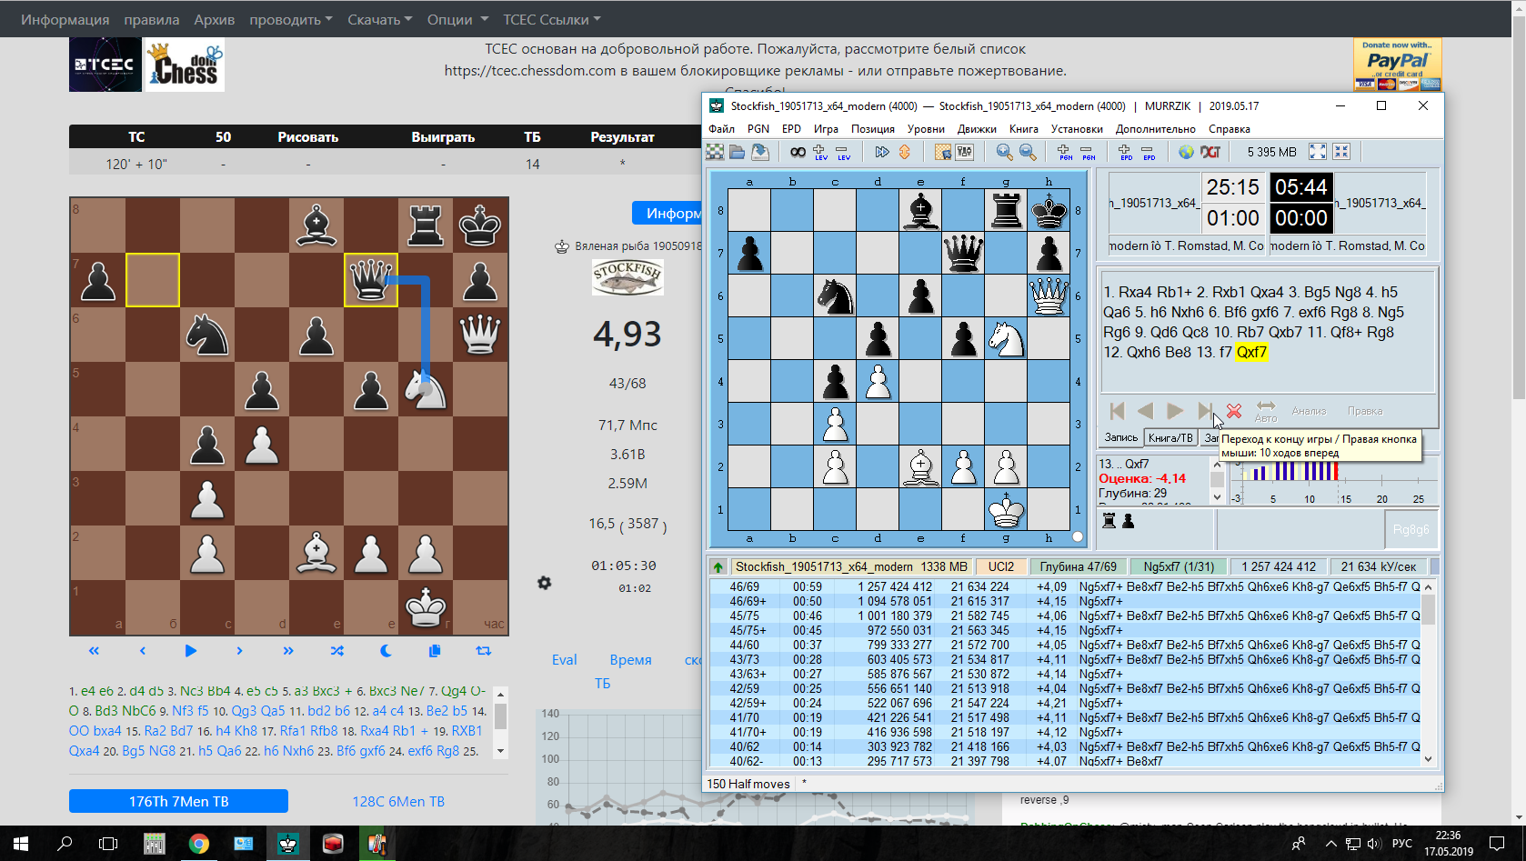Viewport: 1526px width, 861px height.
Task: Step one move forward in Arena controls
Action: 1175,411
